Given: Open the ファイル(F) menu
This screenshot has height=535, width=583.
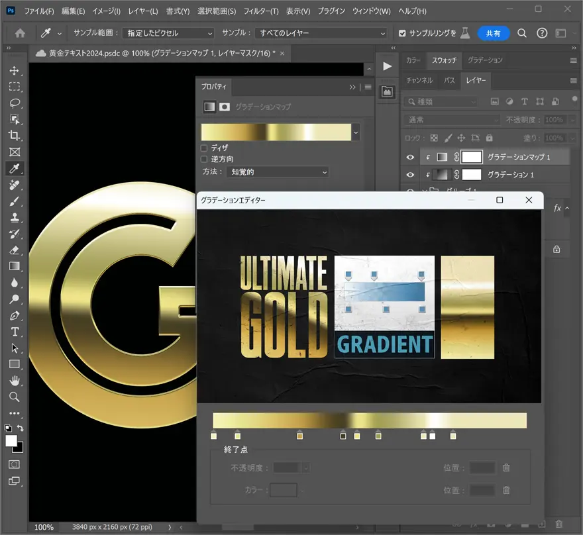Looking at the screenshot, I should 39,11.
